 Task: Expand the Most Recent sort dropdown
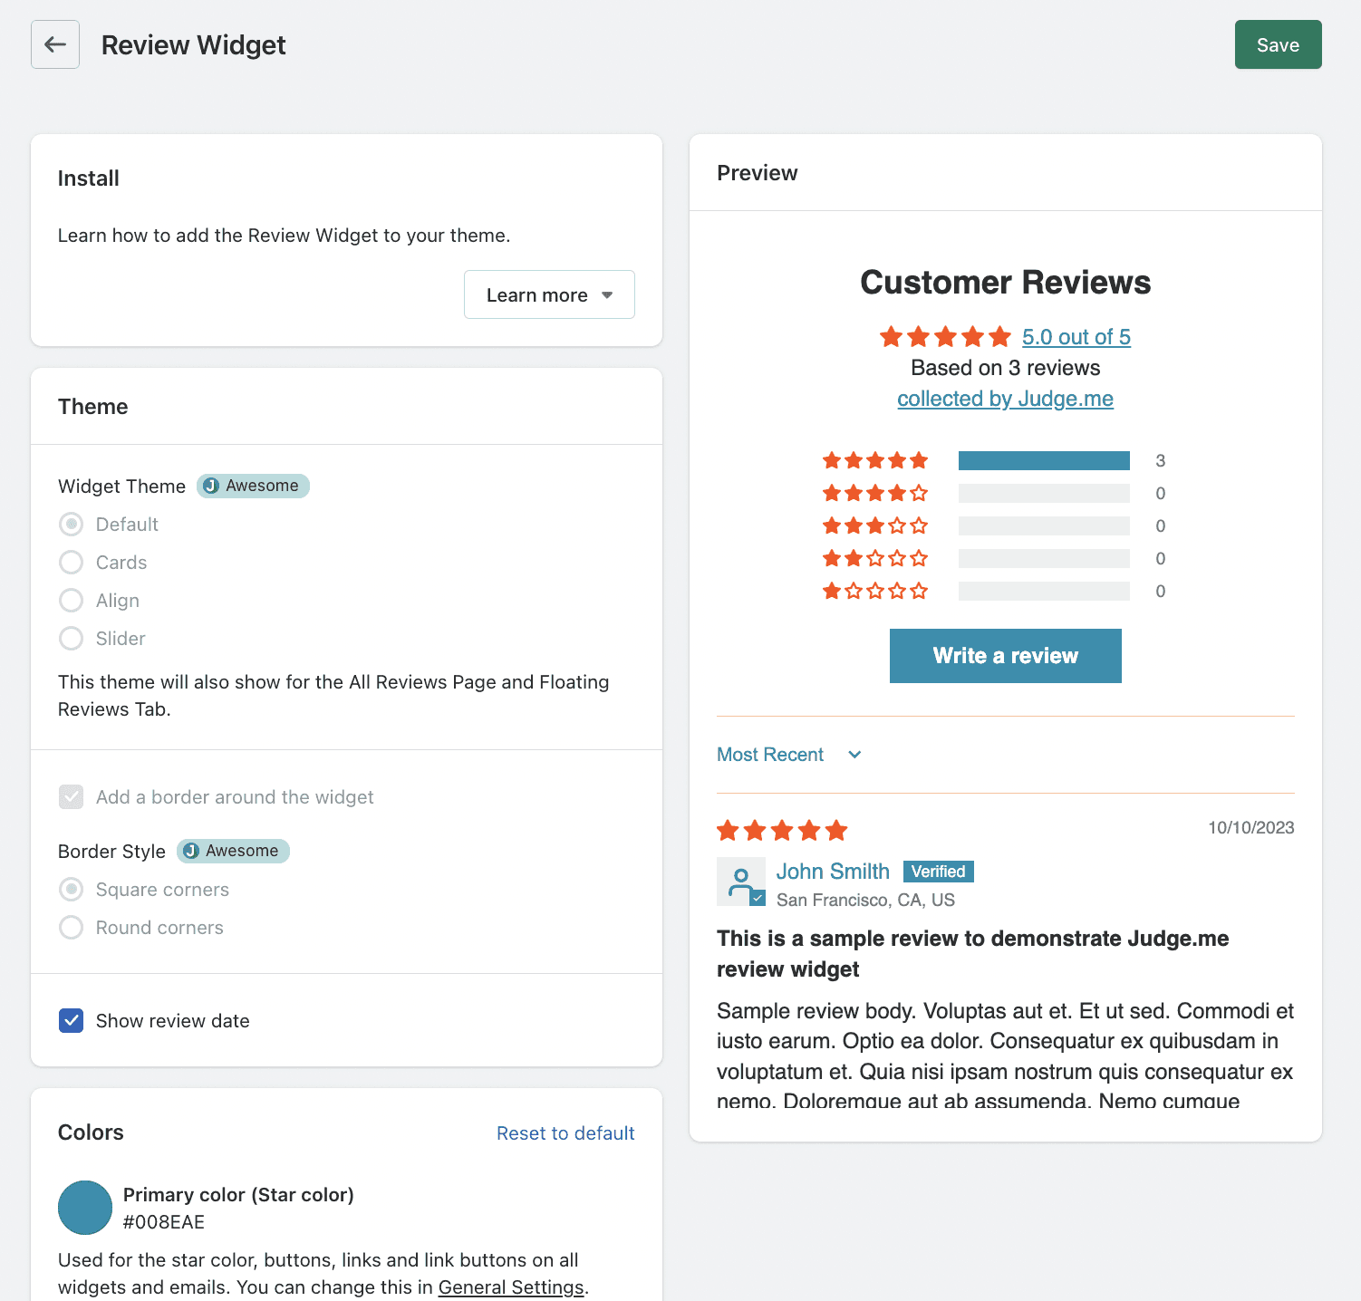pyautogui.click(x=788, y=755)
